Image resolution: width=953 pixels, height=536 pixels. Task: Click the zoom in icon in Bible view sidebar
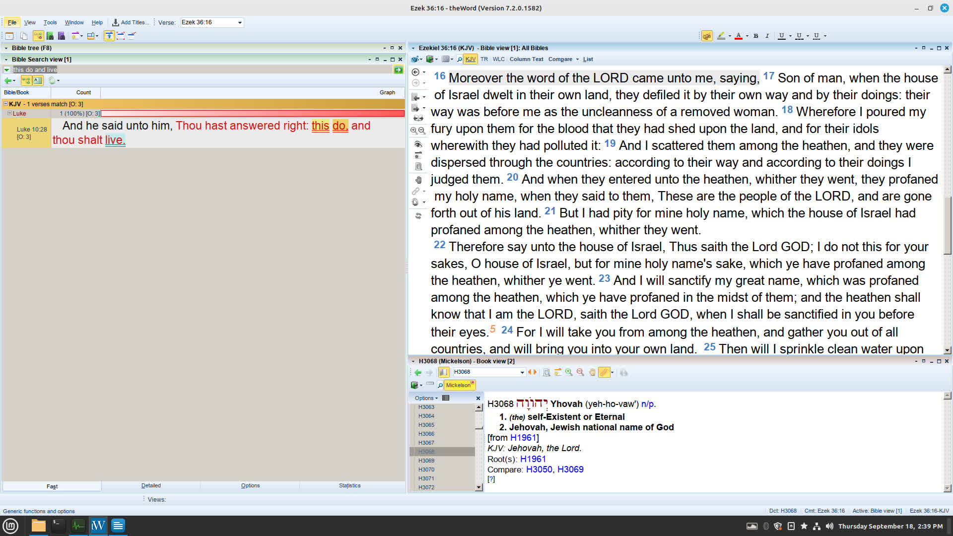pos(413,131)
